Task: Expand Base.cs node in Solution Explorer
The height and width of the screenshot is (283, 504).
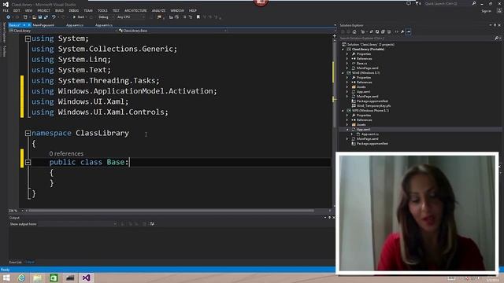Action: pyautogui.click(x=347, y=64)
